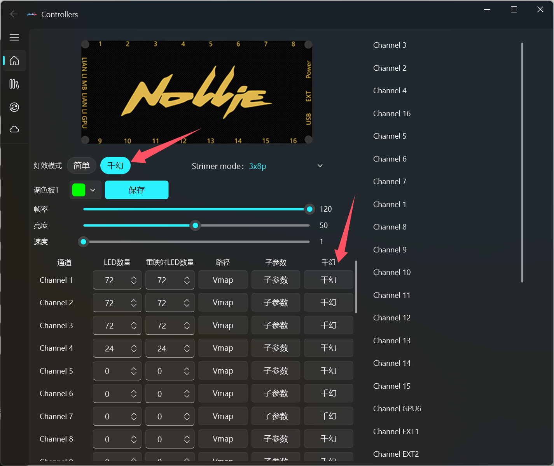
Task: Open 子参数 for Channel 8
Action: point(276,439)
